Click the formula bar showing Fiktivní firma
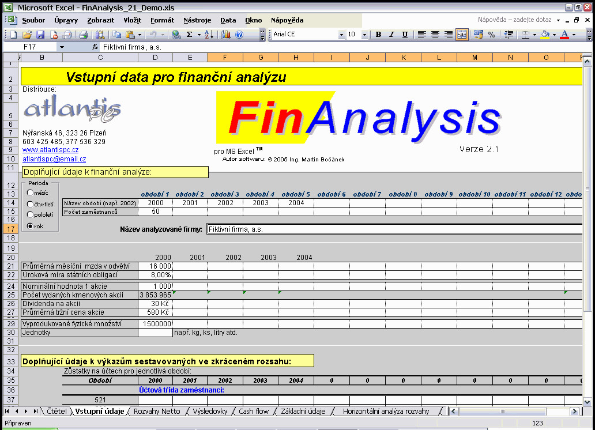Image resolution: width=595 pixels, height=430 pixels. [x=341, y=47]
